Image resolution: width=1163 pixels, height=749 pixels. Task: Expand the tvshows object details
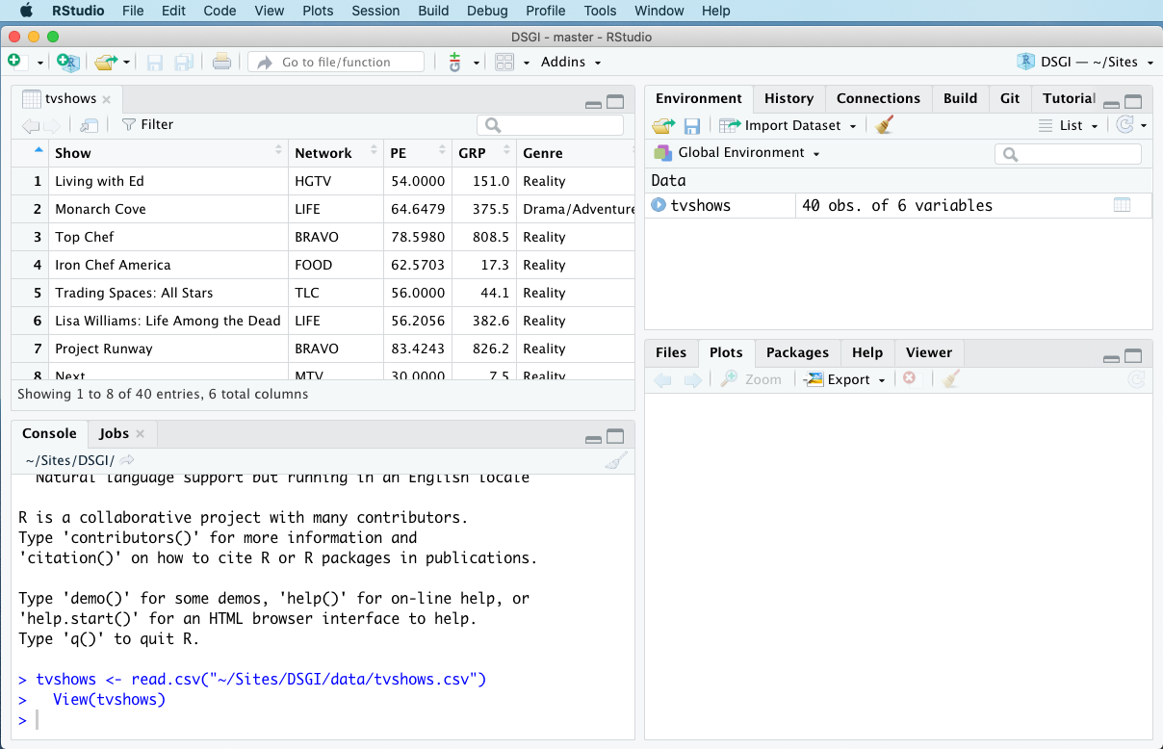coord(659,205)
